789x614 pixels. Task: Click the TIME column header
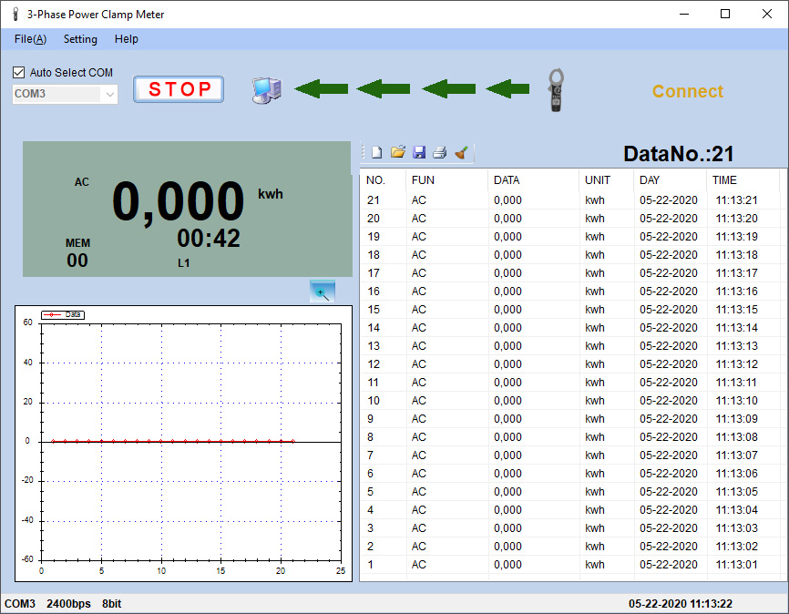click(725, 180)
